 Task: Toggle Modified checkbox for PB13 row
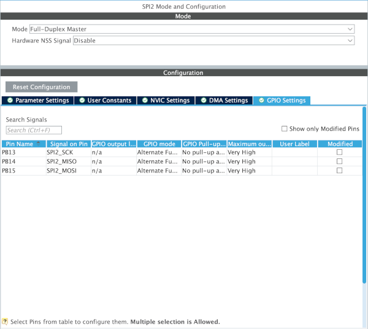(339, 152)
